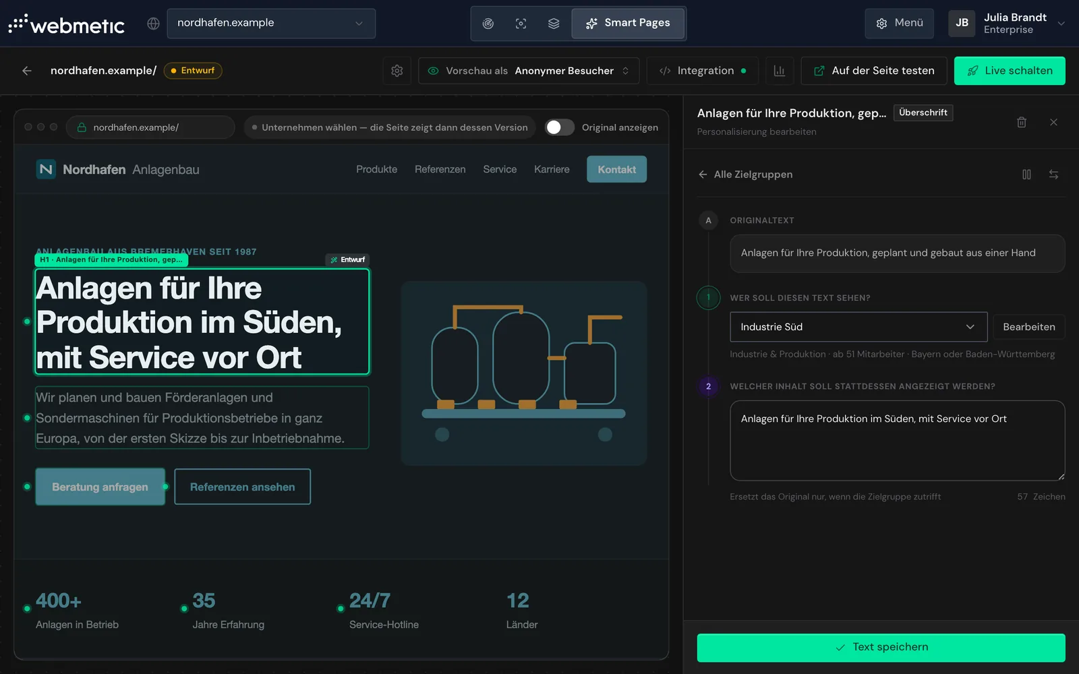This screenshot has height=674, width=1079.
Task: Click Referenzen in the preview navigation
Action: pos(440,169)
